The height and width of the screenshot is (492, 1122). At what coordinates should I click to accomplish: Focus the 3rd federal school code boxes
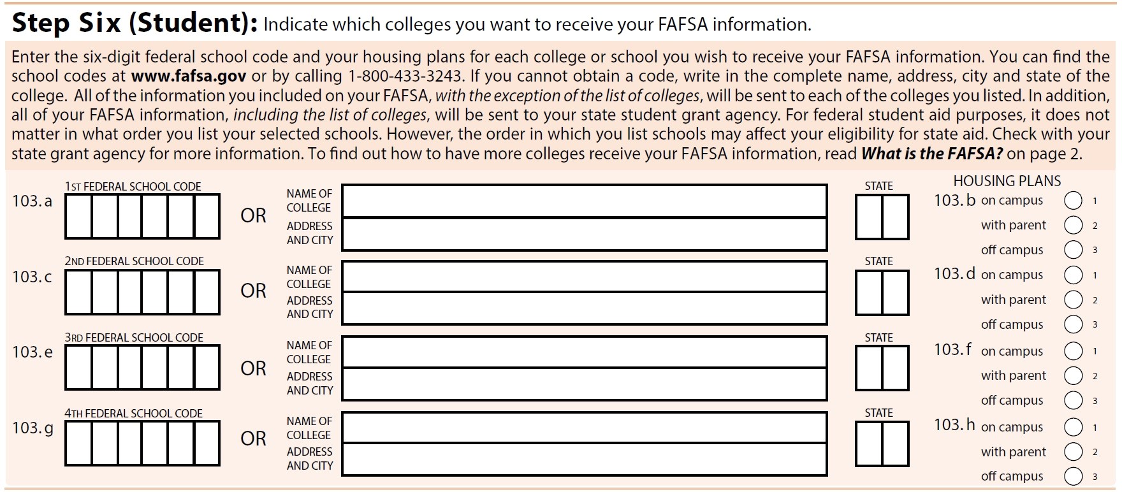click(142, 368)
